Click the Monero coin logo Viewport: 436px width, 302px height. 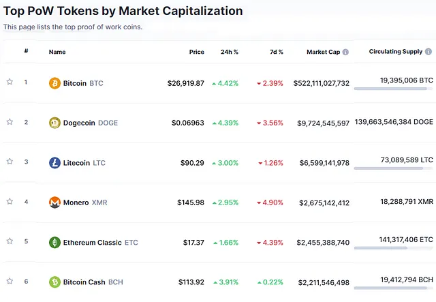(54, 202)
